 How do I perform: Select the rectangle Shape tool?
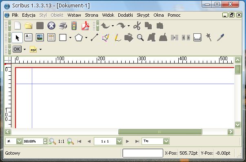point(63,37)
